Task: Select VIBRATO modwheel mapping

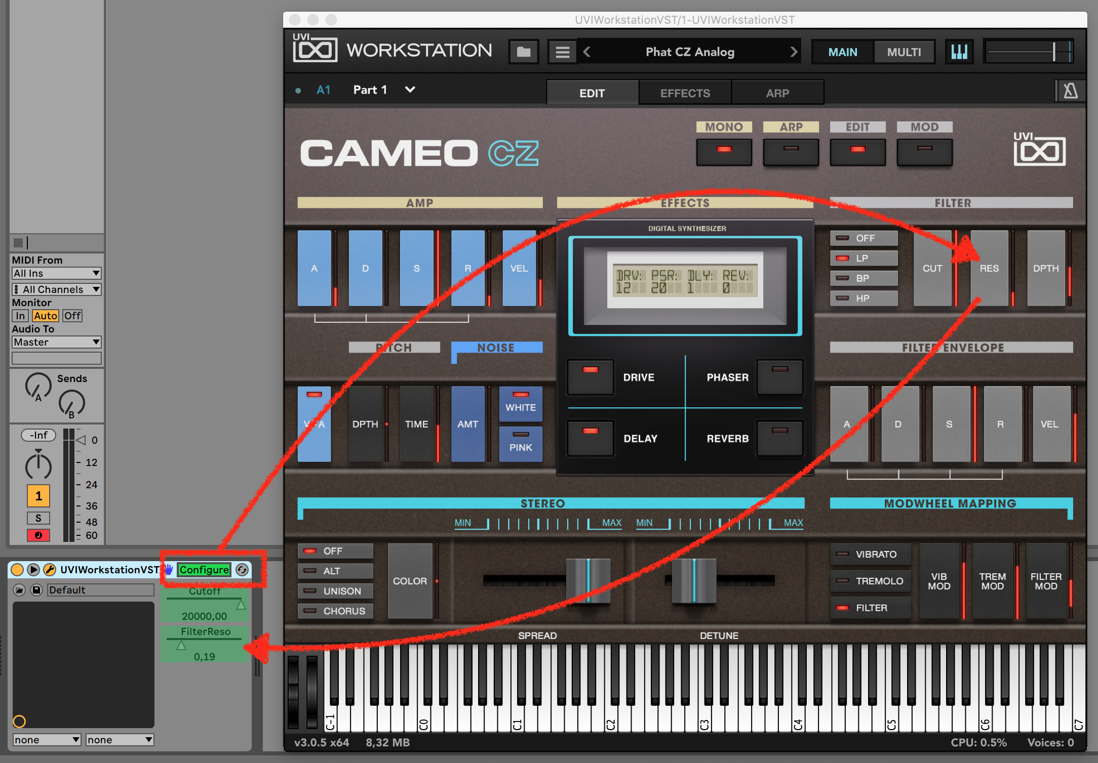Action: (871, 554)
